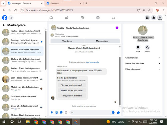Send quick response 'In talks. I'll let you know.'
Viewport: 167px width, 125px height.
tap(72, 90)
